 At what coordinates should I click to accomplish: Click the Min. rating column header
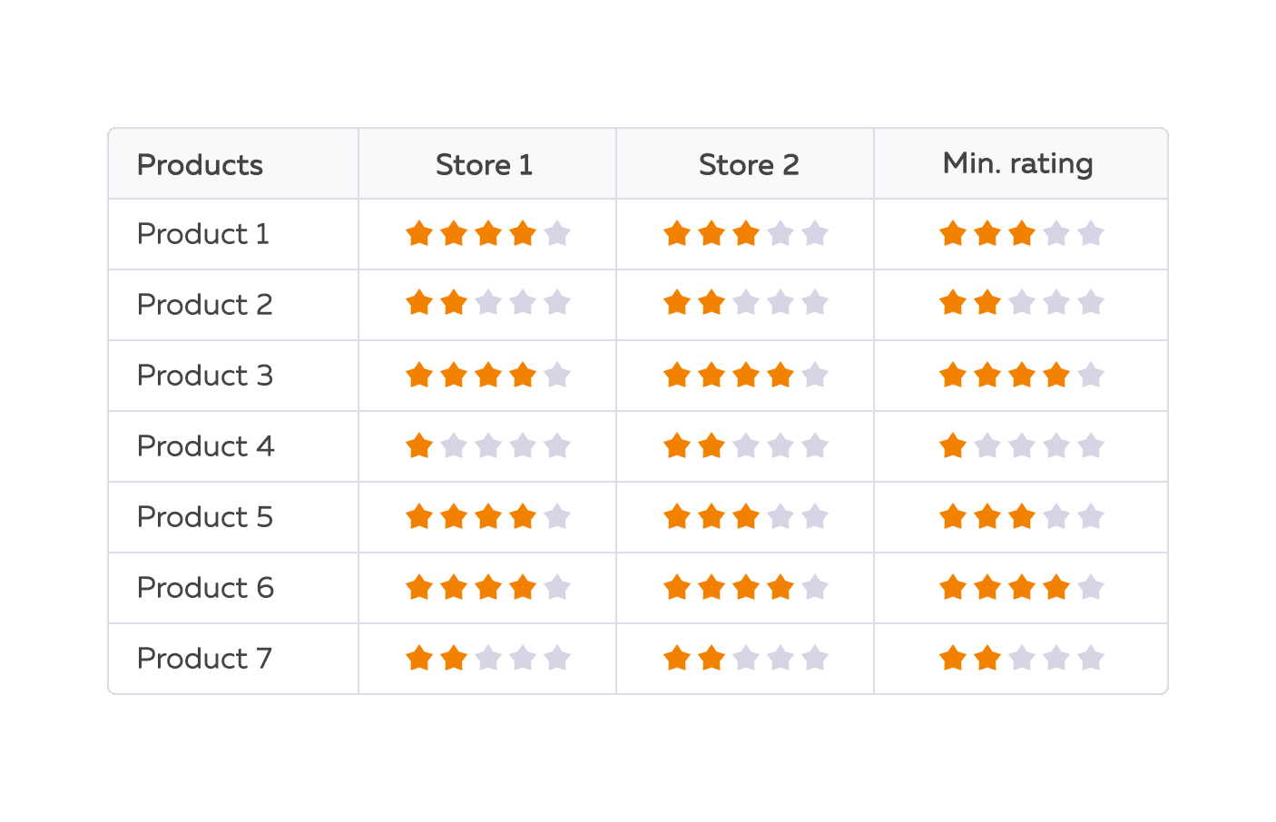1017,164
